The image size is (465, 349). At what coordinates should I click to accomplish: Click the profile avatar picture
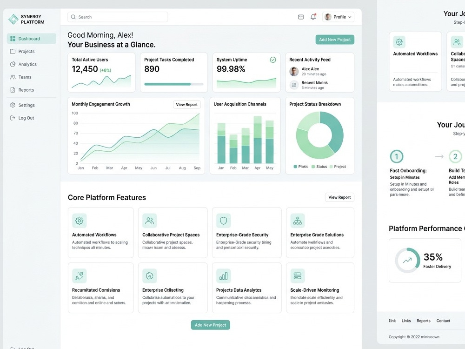tap(328, 17)
